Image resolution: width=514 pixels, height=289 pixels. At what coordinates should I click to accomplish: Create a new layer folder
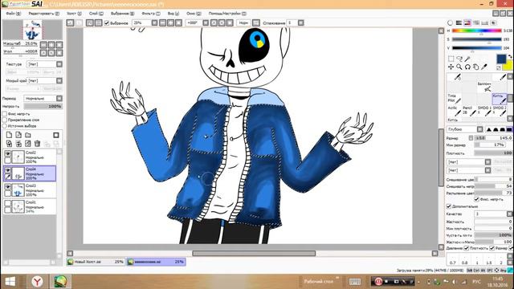click(x=28, y=135)
